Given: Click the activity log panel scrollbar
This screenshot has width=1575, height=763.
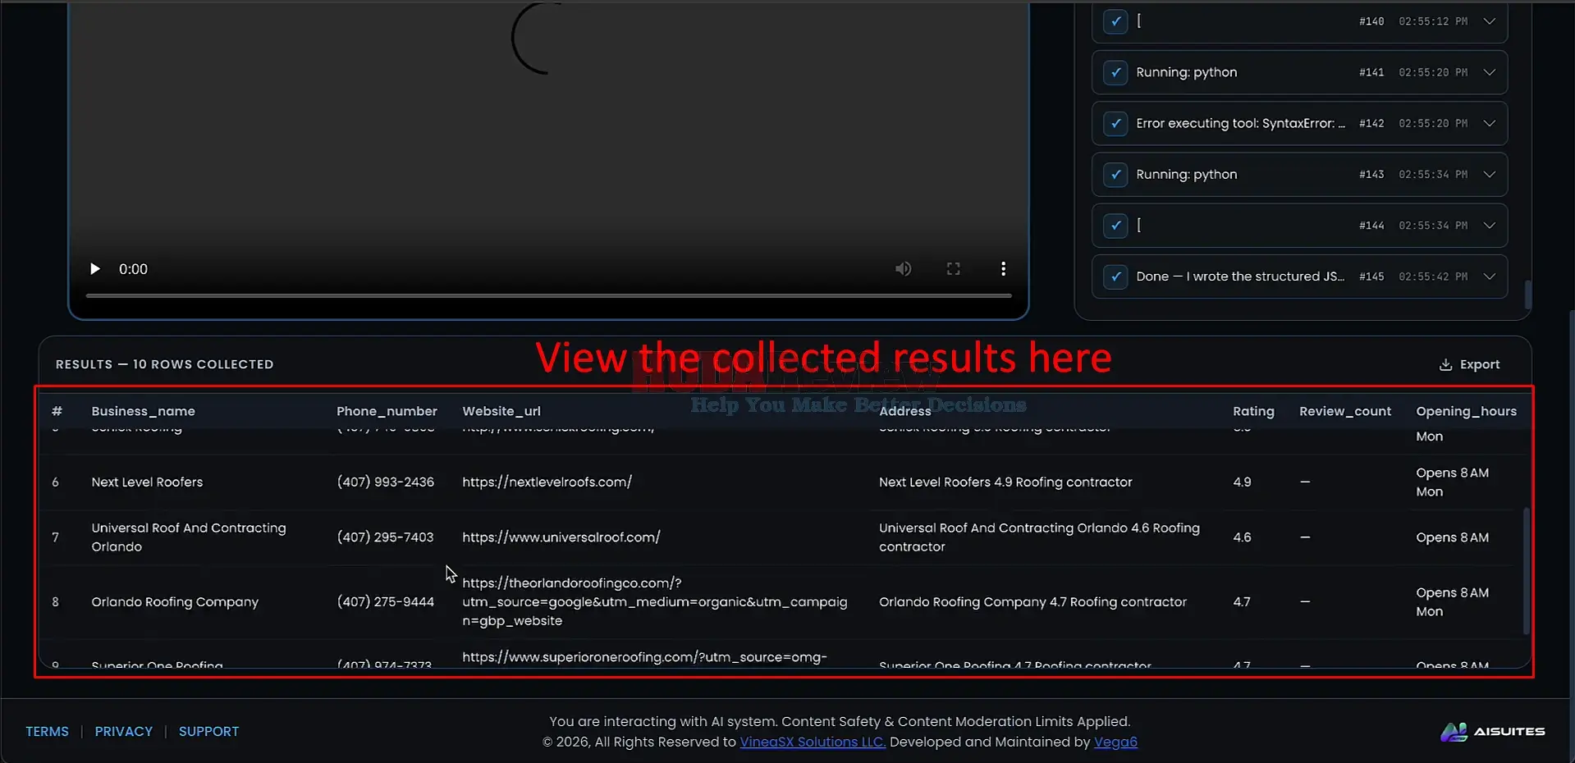Looking at the screenshot, I should tap(1527, 295).
